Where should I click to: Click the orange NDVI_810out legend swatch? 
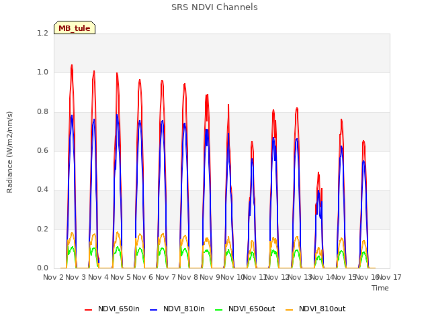pyautogui.click(x=290, y=310)
